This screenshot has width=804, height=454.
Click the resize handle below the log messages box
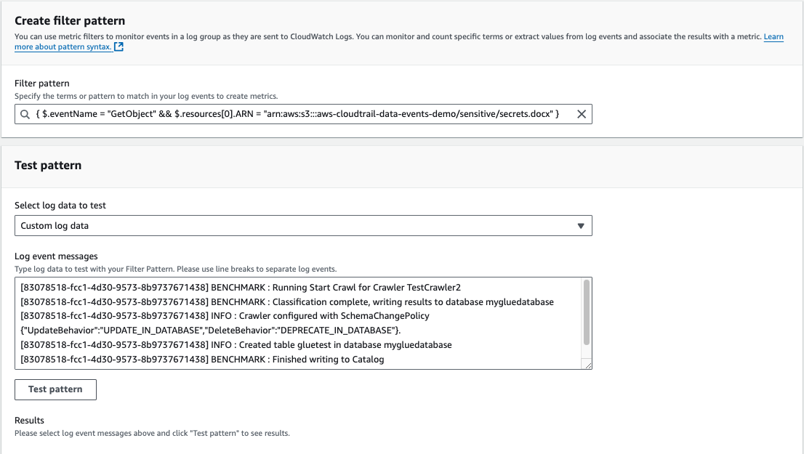588,366
